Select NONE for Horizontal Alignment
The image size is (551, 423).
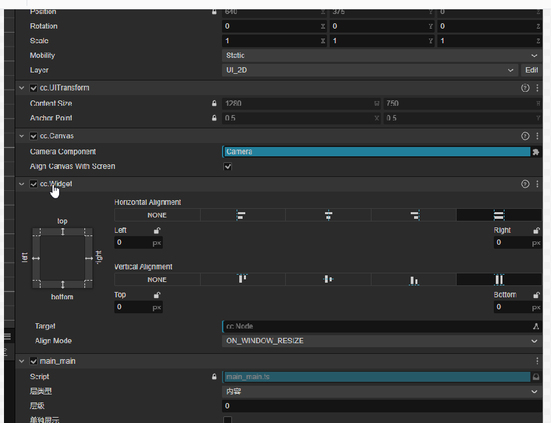click(x=157, y=215)
